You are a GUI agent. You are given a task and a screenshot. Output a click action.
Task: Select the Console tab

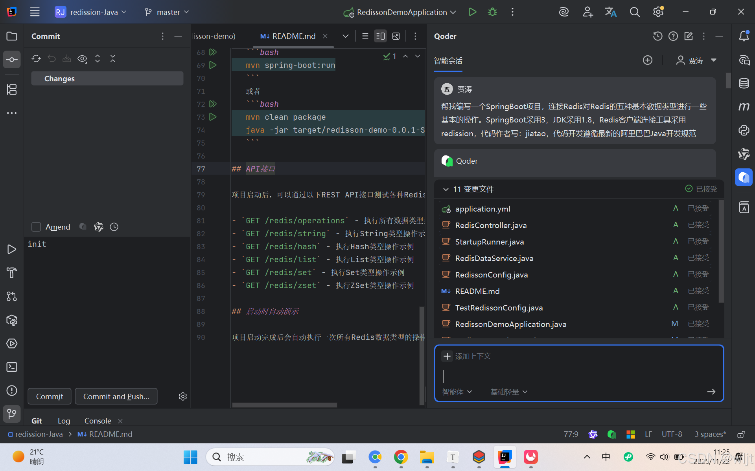coord(98,420)
